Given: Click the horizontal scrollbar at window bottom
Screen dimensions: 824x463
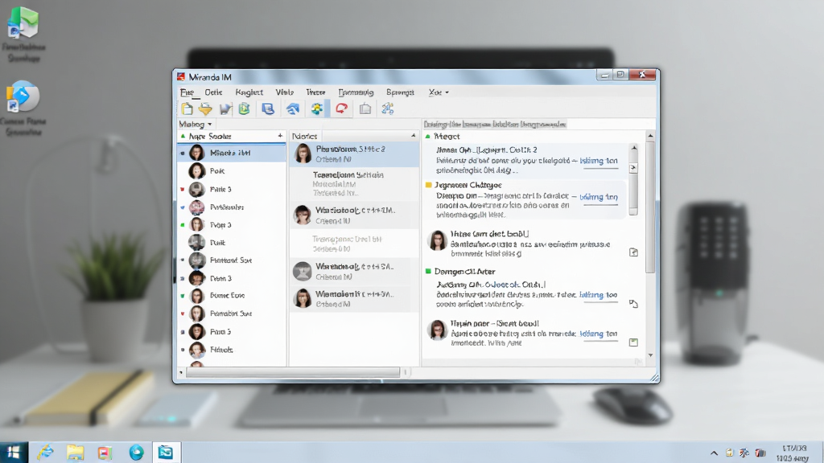Looking at the screenshot, I should pos(293,372).
